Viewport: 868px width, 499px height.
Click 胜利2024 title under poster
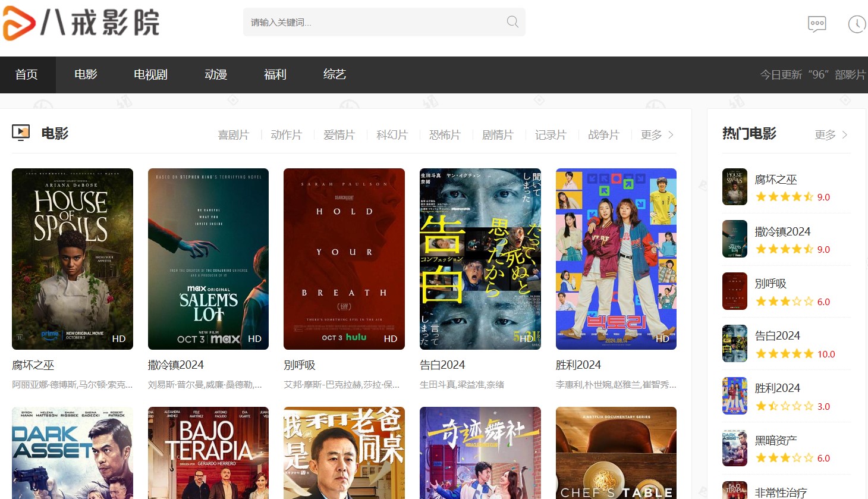click(578, 365)
